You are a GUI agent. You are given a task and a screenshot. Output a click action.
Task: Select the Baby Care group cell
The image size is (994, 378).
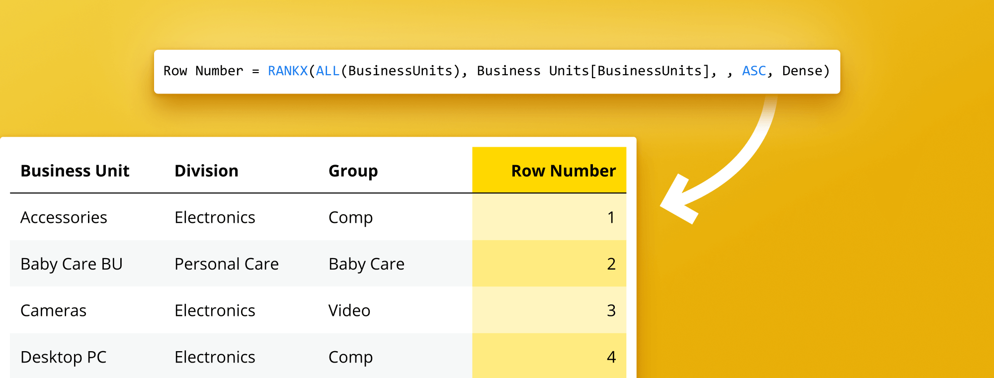pyautogui.click(x=366, y=264)
